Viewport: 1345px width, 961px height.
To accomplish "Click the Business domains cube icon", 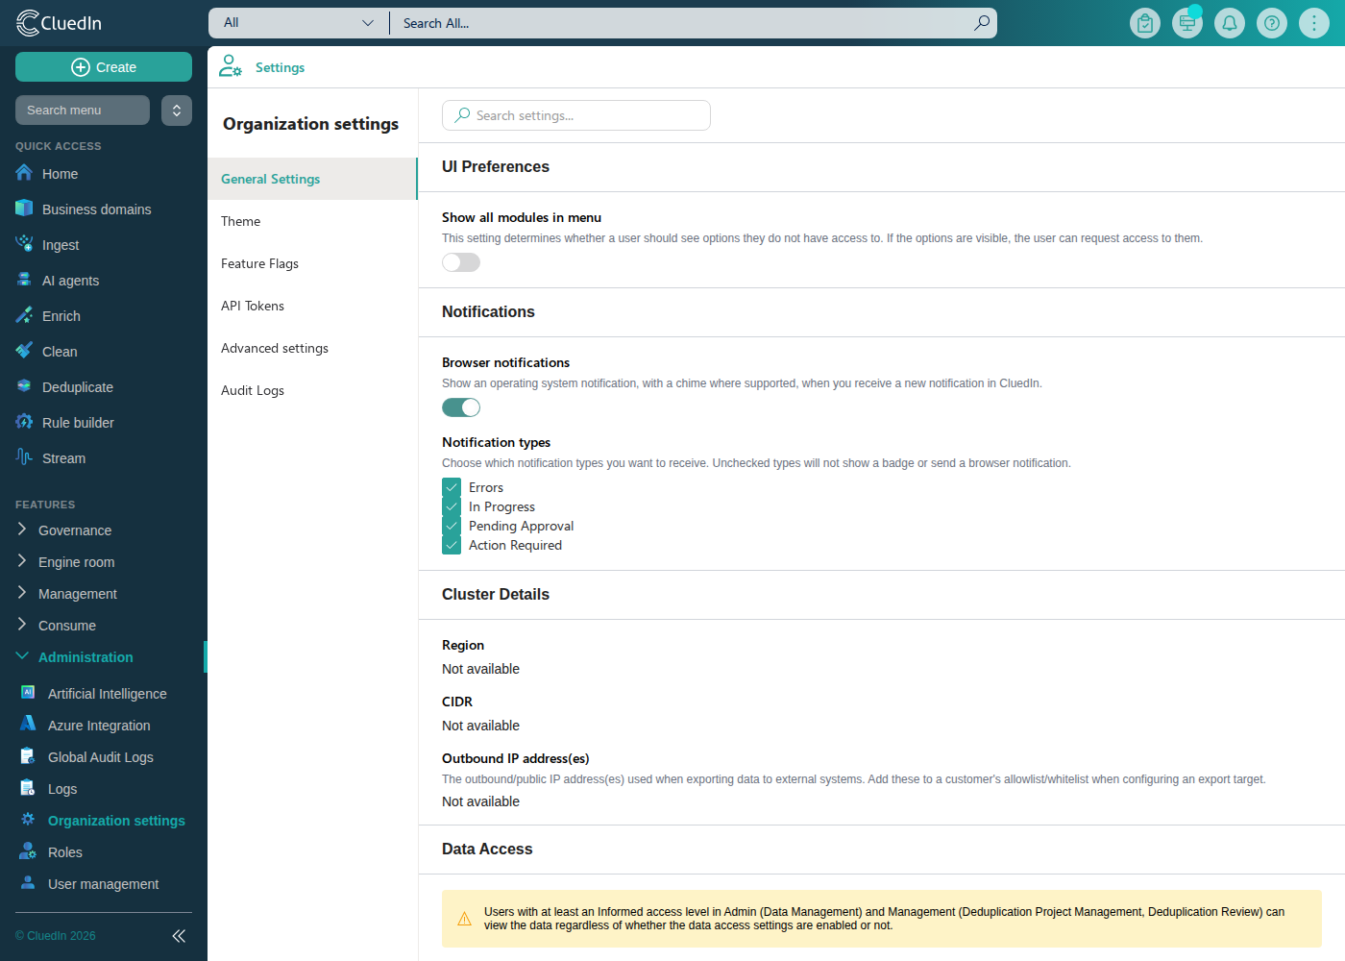I will (x=24, y=209).
